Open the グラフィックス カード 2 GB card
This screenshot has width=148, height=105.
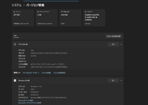click(47, 18)
